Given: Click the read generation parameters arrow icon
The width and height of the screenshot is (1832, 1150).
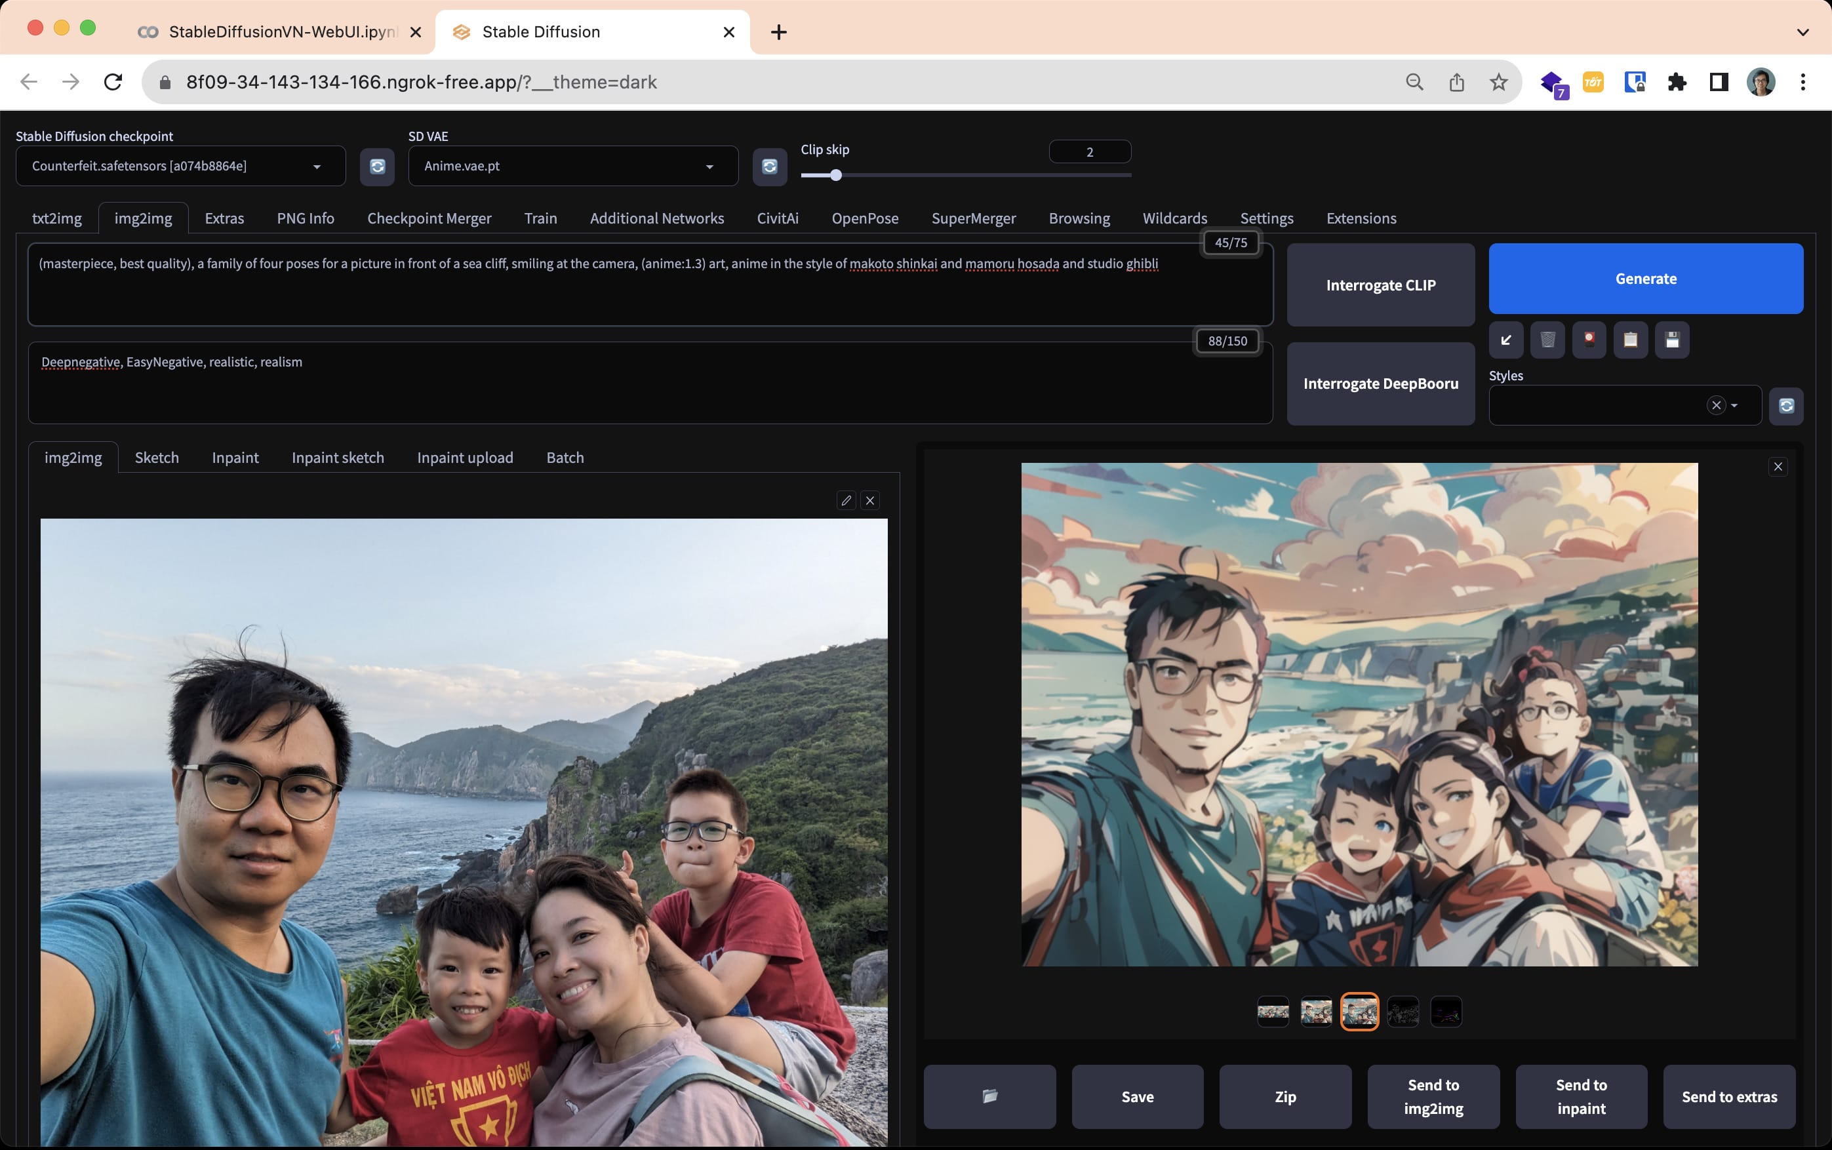Looking at the screenshot, I should pos(1505,340).
